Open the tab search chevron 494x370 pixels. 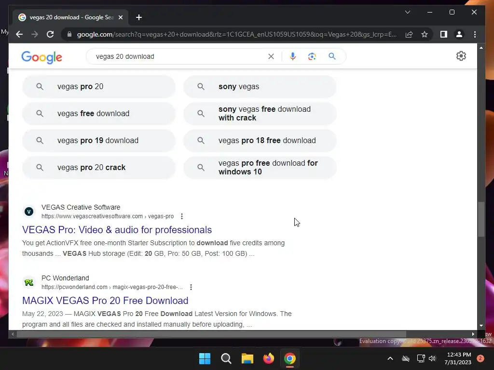pos(407,12)
